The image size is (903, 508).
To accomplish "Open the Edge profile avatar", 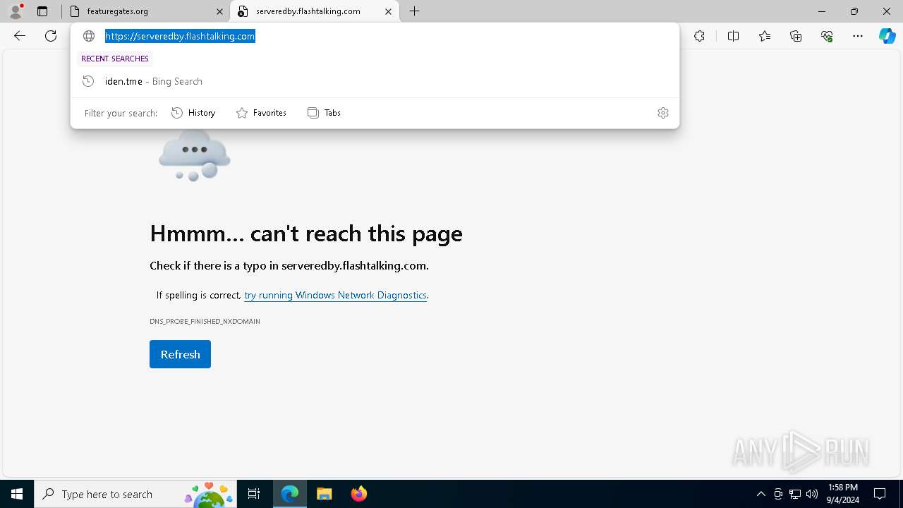I will click(x=16, y=11).
